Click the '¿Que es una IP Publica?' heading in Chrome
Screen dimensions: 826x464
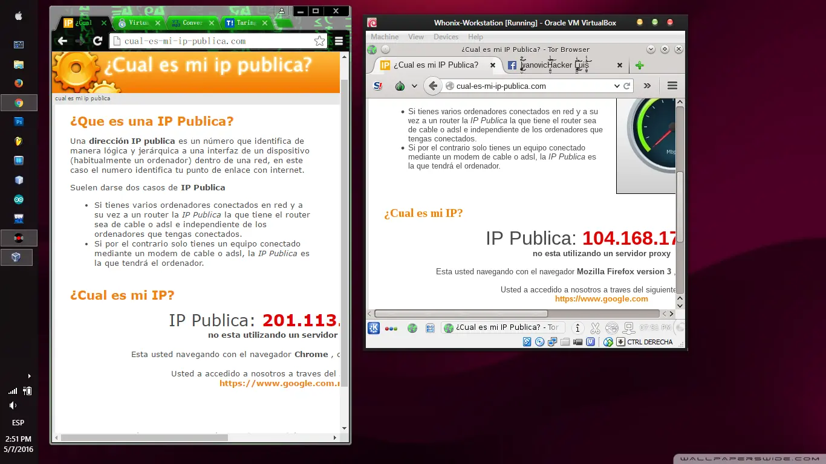point(152,121)
